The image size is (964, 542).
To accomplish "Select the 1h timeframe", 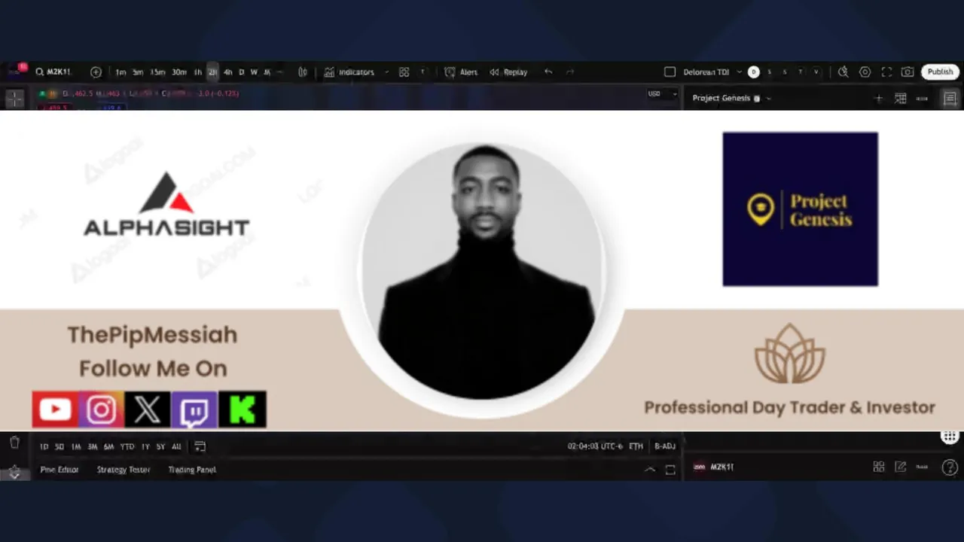I will 198,72.
